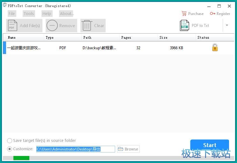This screenshot has width=237, height=163.
Task: Minimize the PDFtoTxt Converter window
Action: click(x=209, y=6)
